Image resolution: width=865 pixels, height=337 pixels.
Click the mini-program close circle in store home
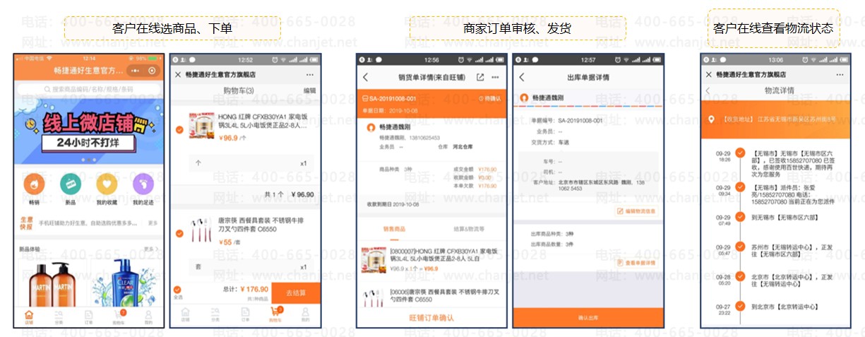151,71
